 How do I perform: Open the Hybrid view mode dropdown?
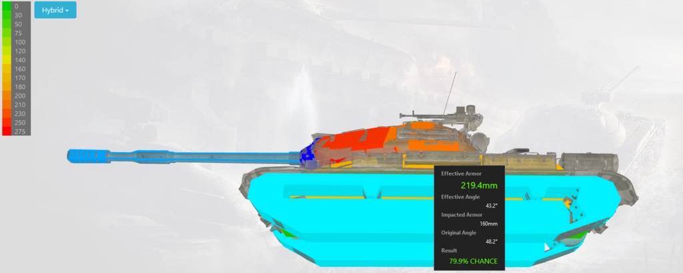click(55, 10)
